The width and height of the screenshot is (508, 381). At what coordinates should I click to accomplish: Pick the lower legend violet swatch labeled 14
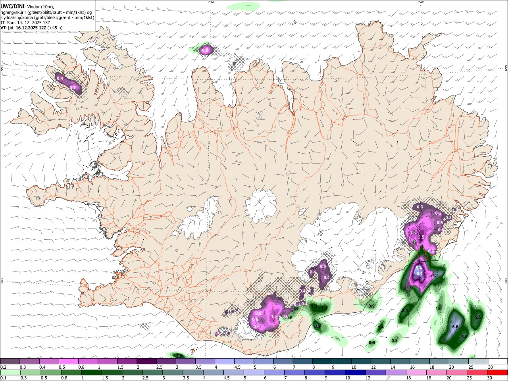pos(395,373)
